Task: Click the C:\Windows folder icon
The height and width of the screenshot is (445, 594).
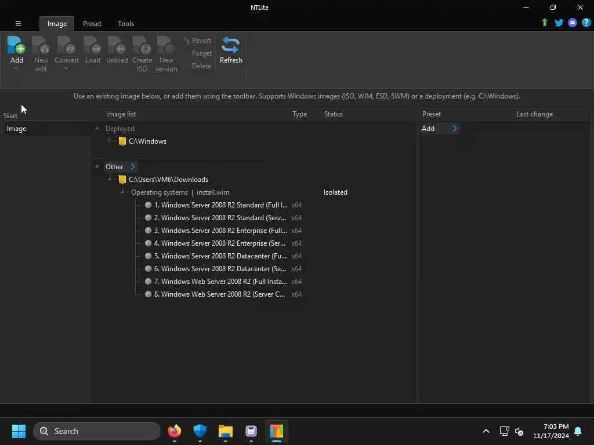Action: click(x=122, y=141)
